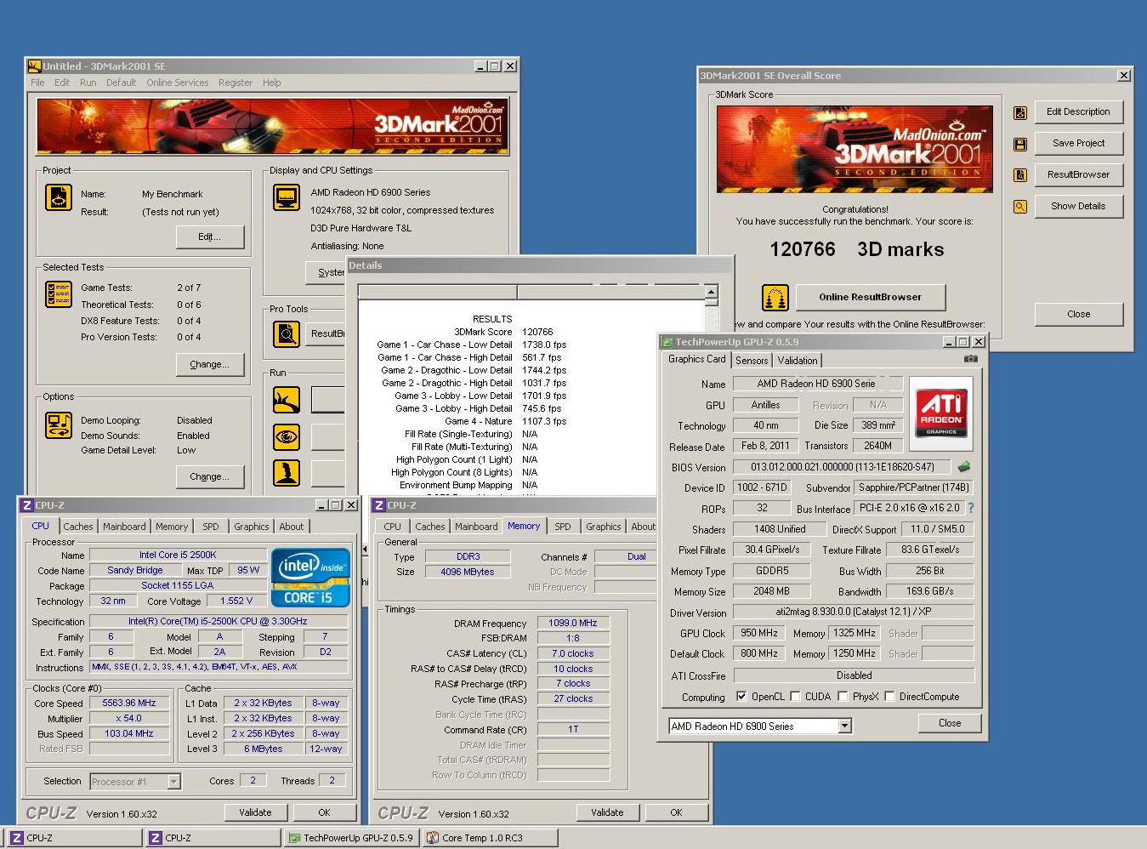Click the eye icon in Run section
This screenshot has width=1147, height=849.
tap(287, 436)
